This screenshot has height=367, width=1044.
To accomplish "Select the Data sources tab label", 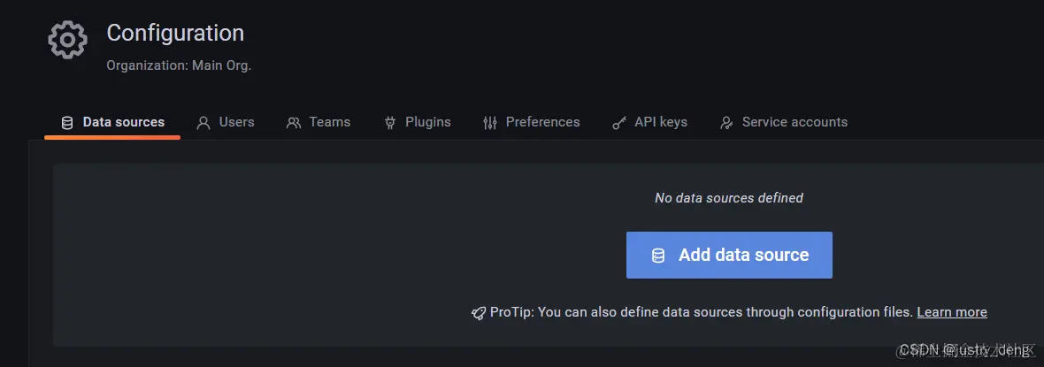I will [x=123, y=122].
